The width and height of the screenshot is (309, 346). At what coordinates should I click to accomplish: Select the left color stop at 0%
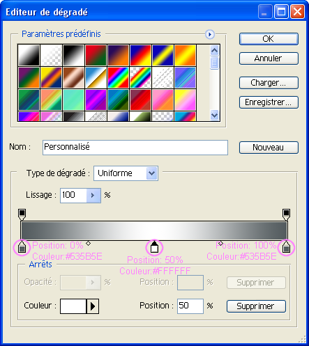click(22, 247)
